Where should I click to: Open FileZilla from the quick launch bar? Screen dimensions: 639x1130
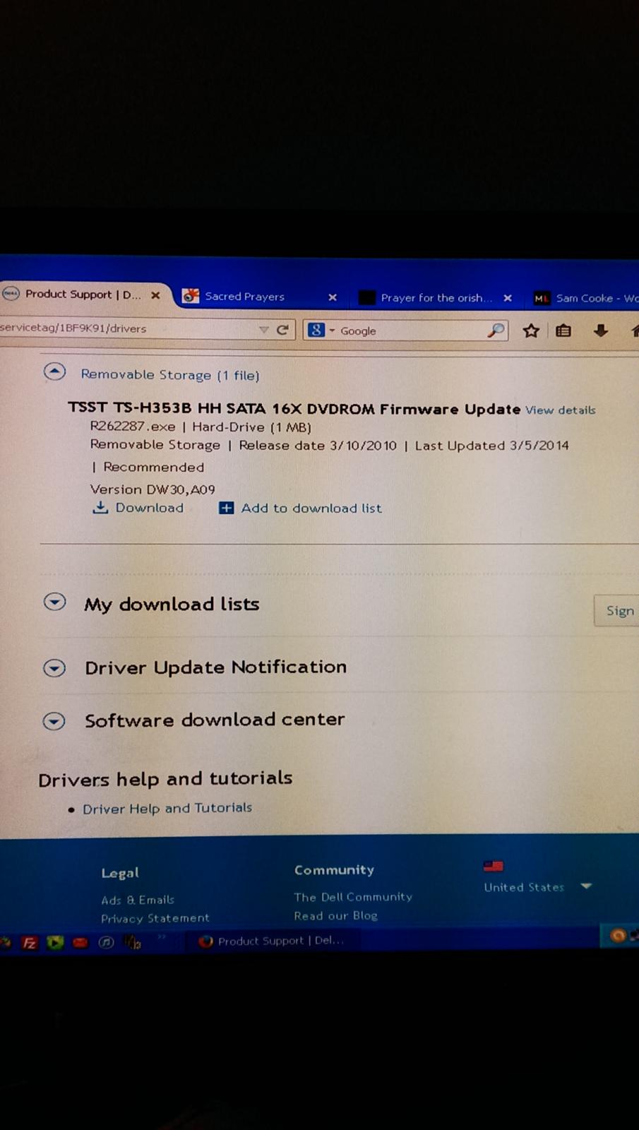tap(30, 942)
